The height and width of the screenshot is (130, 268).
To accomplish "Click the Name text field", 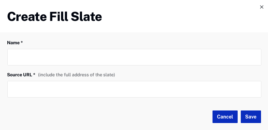I will 134,57.
